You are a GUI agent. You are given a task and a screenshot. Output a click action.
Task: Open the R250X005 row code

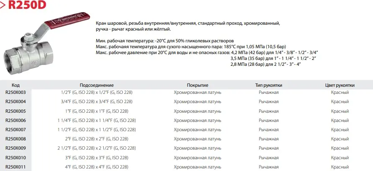coord(15,111)
